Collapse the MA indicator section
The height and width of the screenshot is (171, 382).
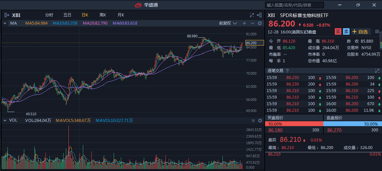point(5,23)
